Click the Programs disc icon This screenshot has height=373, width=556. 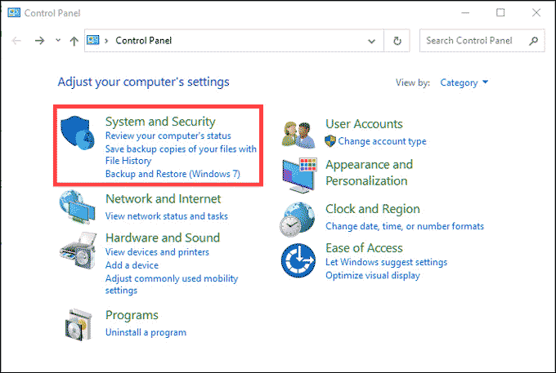tap(78, 323)
